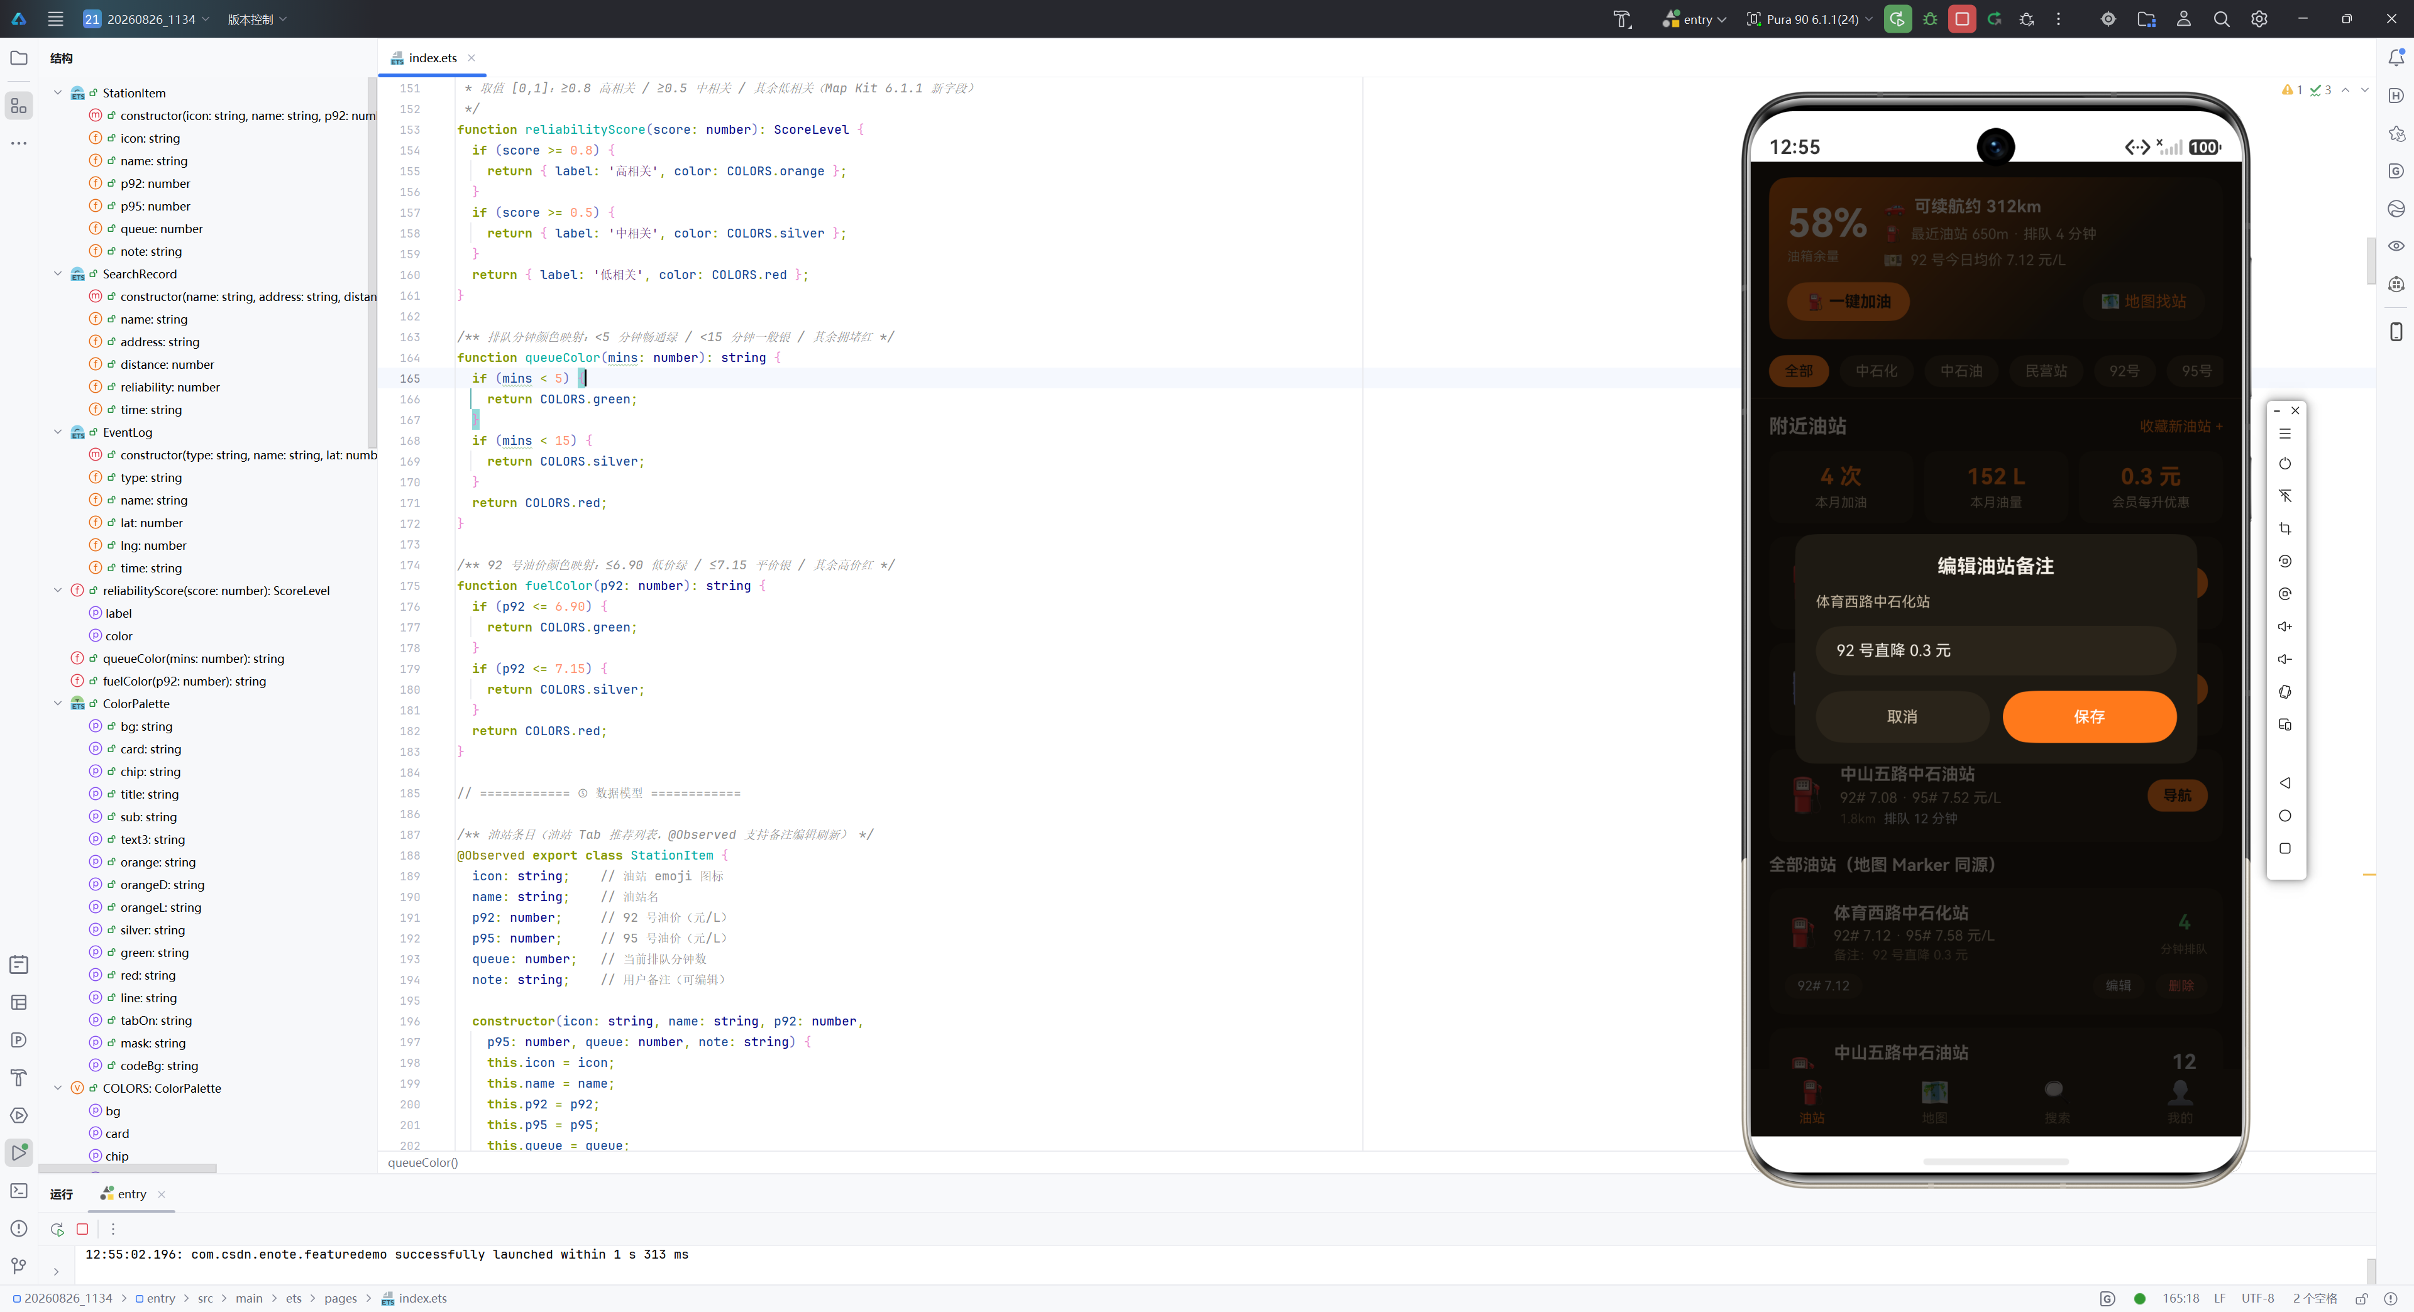Click the note input field 92 号直降 0.3 元

coord(1995,650)
